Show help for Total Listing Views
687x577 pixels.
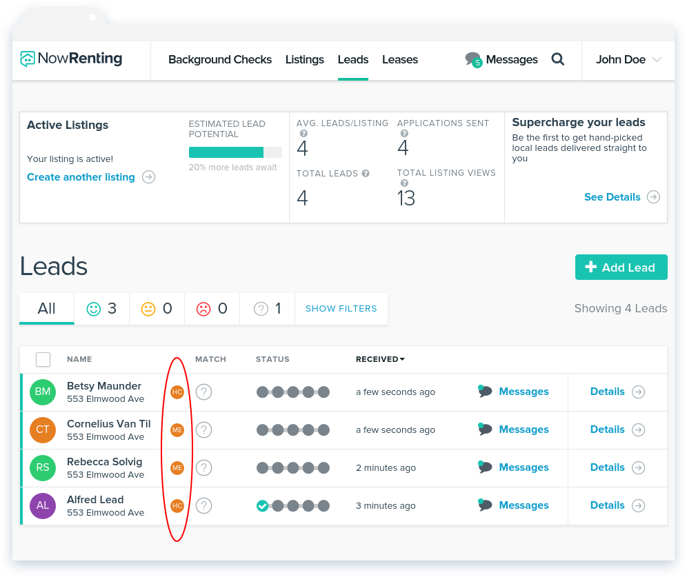pos(404,183)
